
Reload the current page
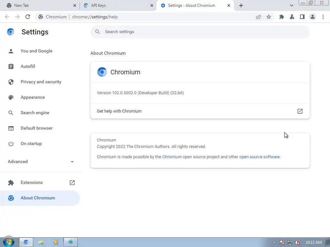click(x=28, y=17)
